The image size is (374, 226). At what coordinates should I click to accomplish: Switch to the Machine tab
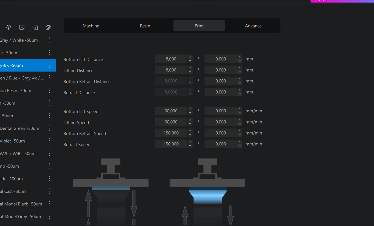tap(91, 26)
